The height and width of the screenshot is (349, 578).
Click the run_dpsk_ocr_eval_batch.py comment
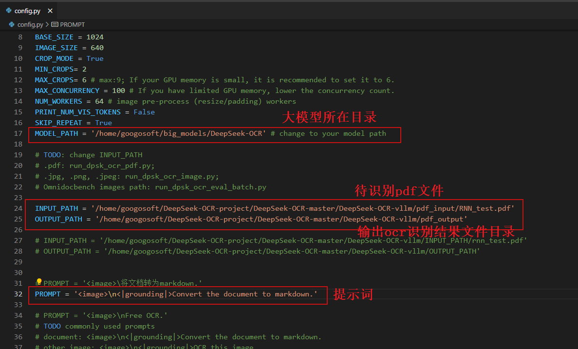coord(150,187)
